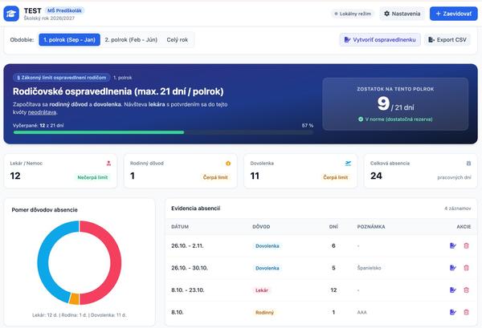The height and width of the screenshot is (328, 482).
Task: Click the Zákonný limit ospravedlnení rodičom tag
Action: tap(62, 78)
